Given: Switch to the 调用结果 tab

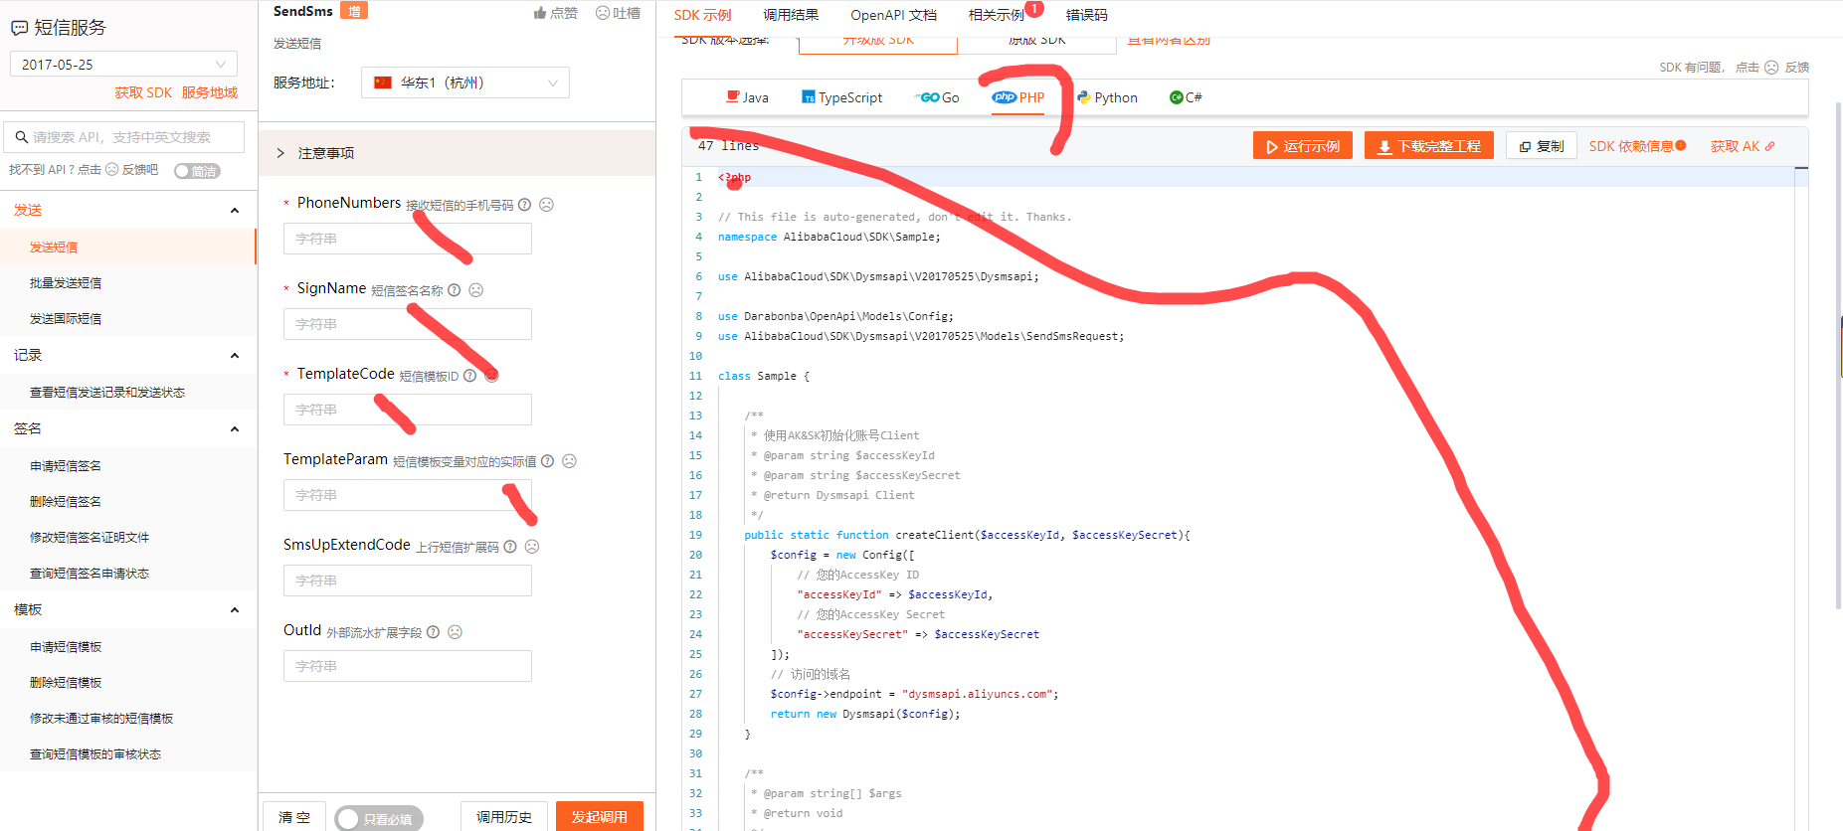Looking at the screenshot, I should coord(791,15).
